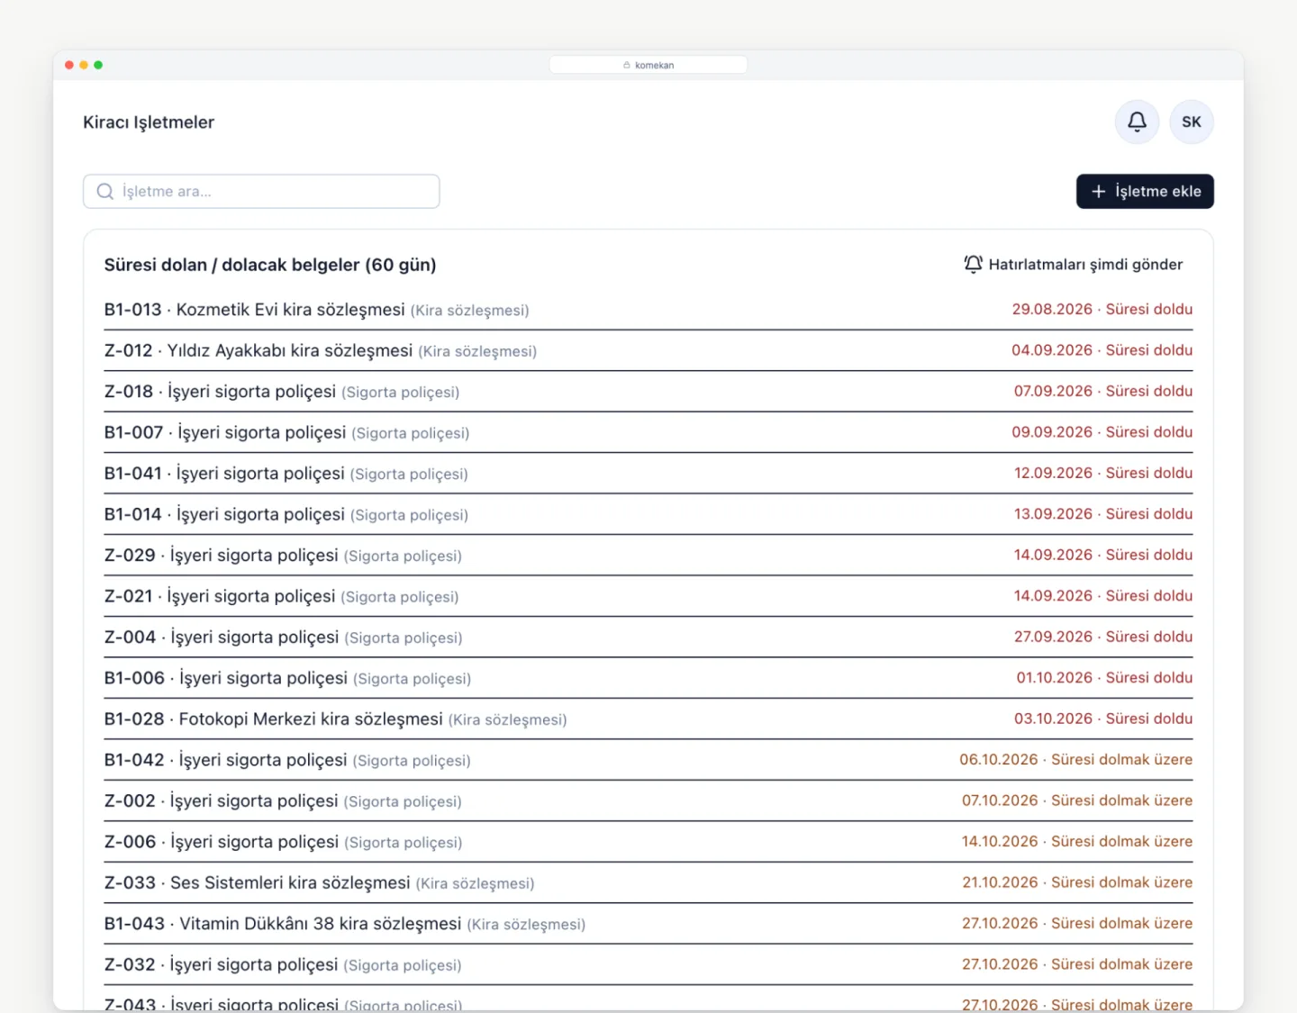The height and width of the screenshot is (1013, 1297).
Task: Click the 01.10.2026 Süresi doldu status
Action: (1104, 678)
